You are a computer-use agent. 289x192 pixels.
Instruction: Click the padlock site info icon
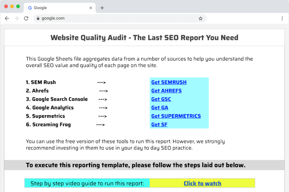coord(38,18)
